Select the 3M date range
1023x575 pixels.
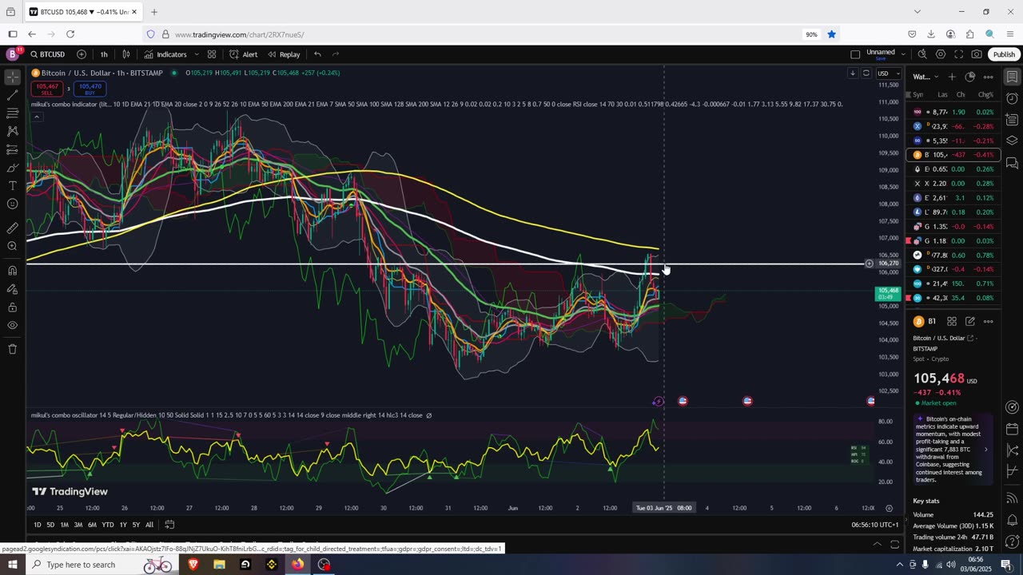pos(78,525)
